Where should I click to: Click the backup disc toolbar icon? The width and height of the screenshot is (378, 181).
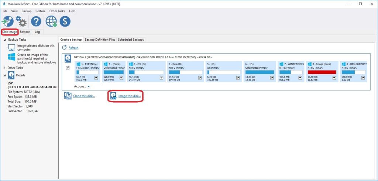click(x=8, y=21)
